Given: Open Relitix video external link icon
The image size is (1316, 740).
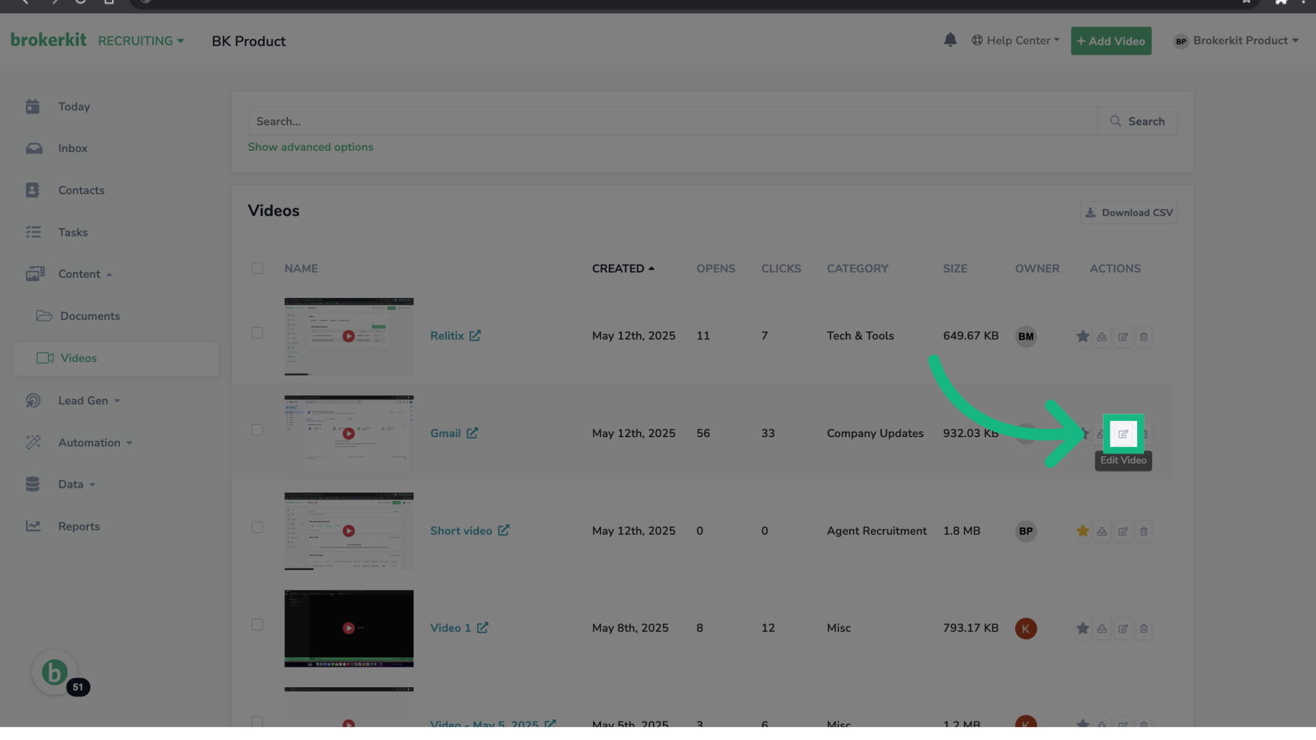Looking at the screenshot, I should 475,336.
